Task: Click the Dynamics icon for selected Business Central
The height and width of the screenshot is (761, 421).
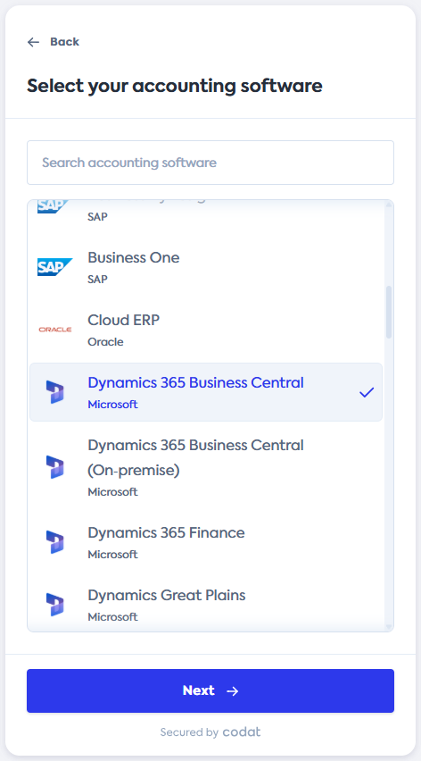Action: (54, 392)
